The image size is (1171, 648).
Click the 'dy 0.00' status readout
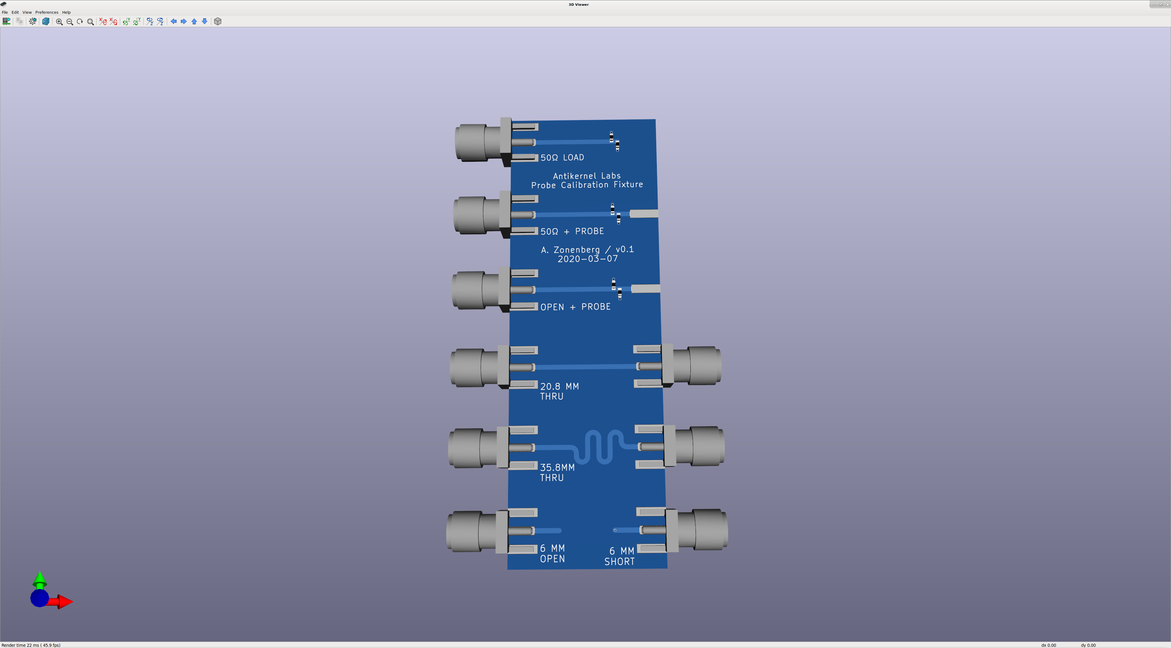pyautogui.click(x=1088, y=645)
